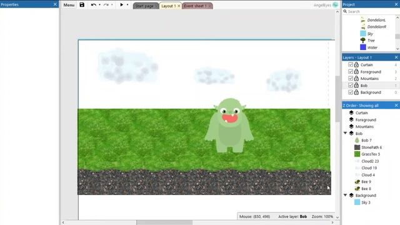Image resolution: width=400 pixels, height=225 pixels.
Task: Select the Cloud2 23 instance icon
Action: 357,161
